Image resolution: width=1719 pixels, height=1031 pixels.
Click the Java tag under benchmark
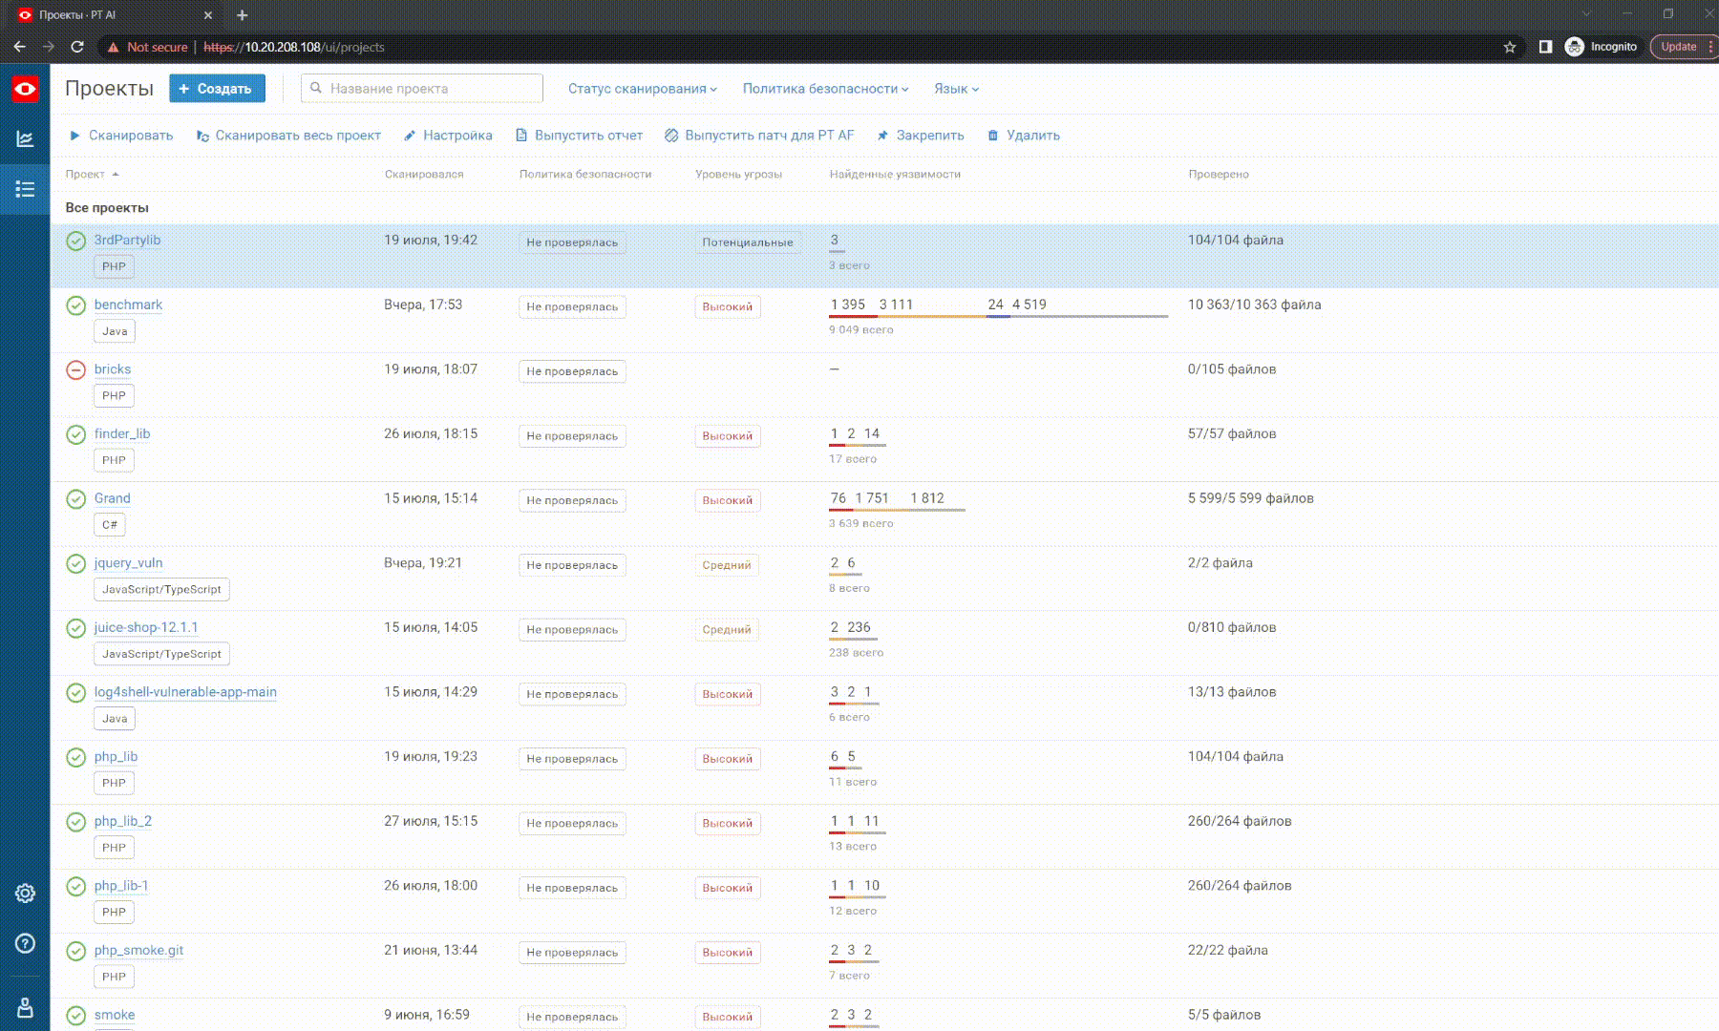point(115,331)
